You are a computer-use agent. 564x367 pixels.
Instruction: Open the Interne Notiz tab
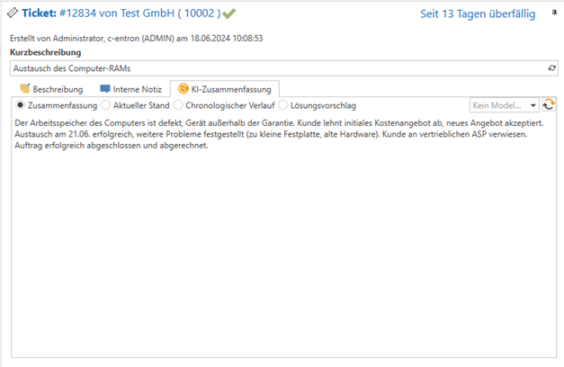coord(135,89)
